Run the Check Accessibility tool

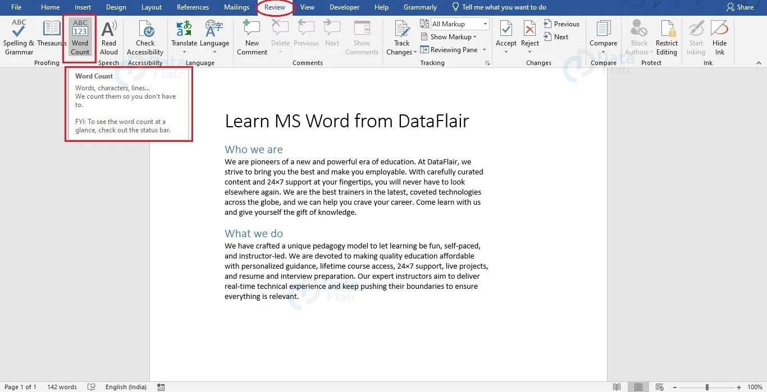coord(145,36)
